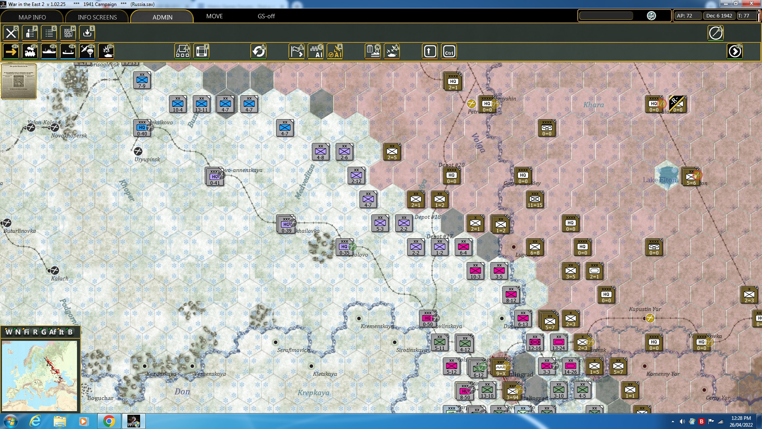Click the air AI A icon
This screenshot has width=762, height=429.
[x=335, y=52]
